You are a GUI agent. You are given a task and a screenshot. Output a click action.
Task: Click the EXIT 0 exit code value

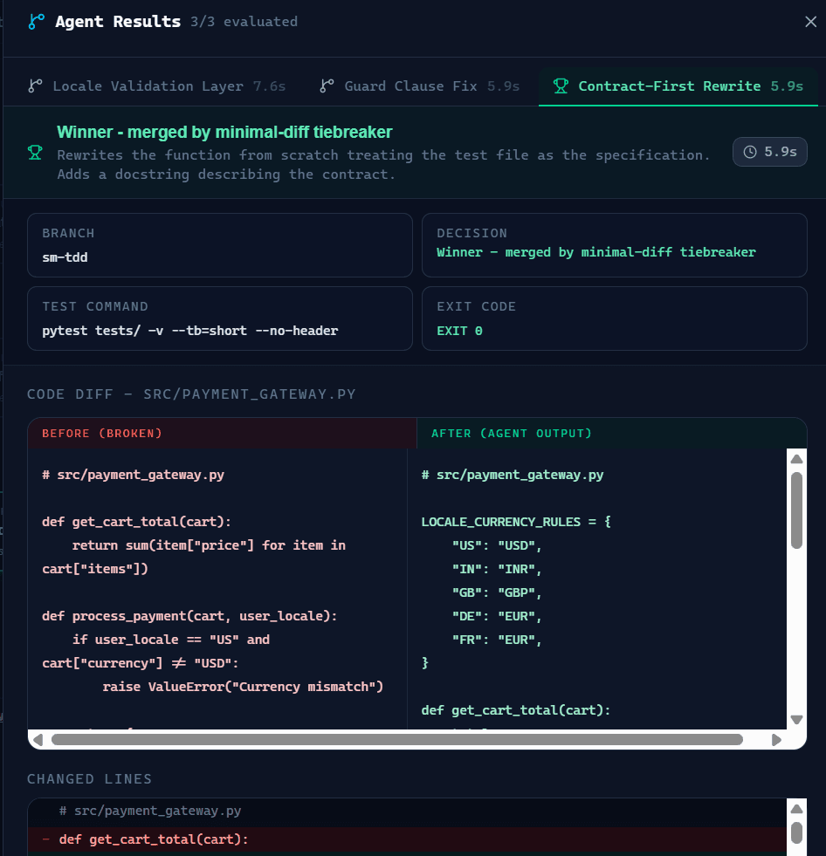tap(459, 331)
